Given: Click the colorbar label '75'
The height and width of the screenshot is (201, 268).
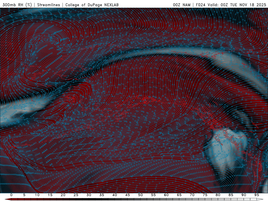Looking at the screenshot, I should [205, 195].
